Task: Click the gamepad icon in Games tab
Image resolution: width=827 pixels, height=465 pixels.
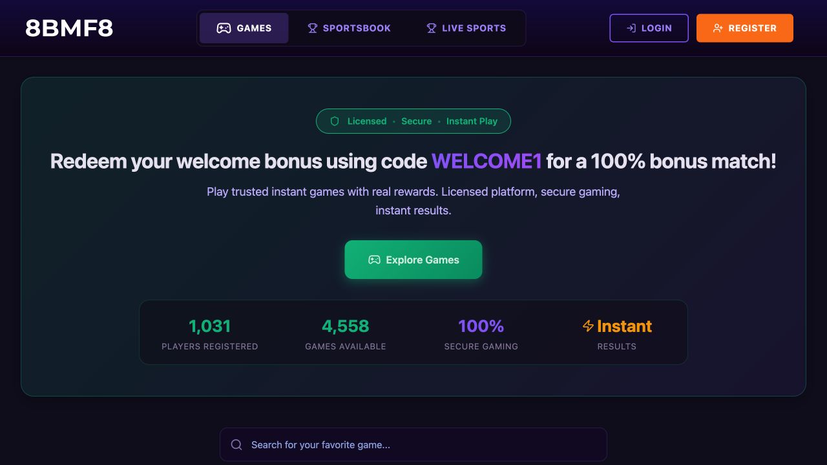Action: (x=224, y=28)
